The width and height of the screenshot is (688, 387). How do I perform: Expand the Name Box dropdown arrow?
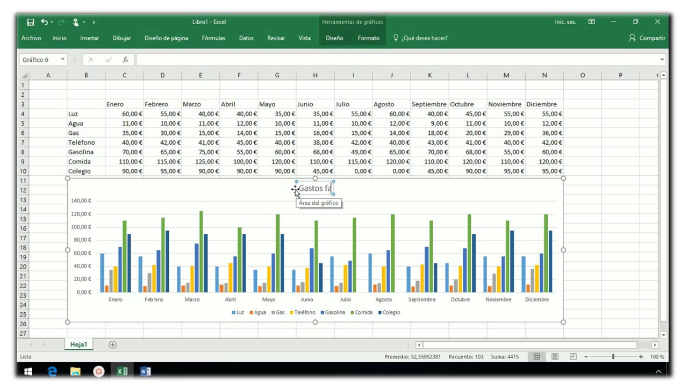[63, 60]
